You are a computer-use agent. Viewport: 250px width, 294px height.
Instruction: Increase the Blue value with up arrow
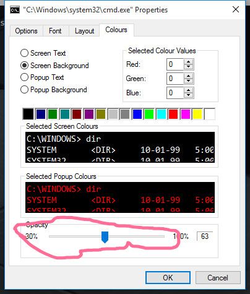tap(188, 90)
